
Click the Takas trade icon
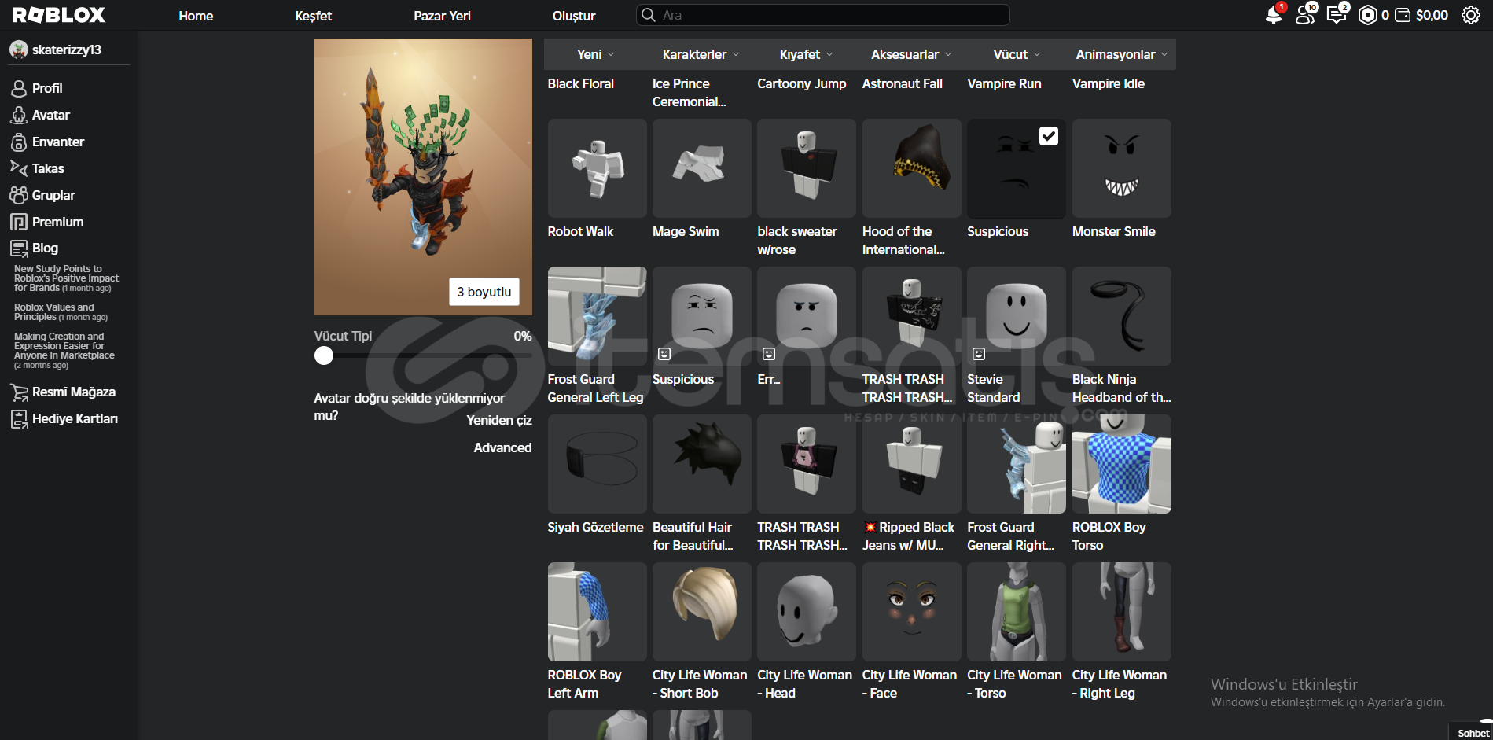pos(19,168)
